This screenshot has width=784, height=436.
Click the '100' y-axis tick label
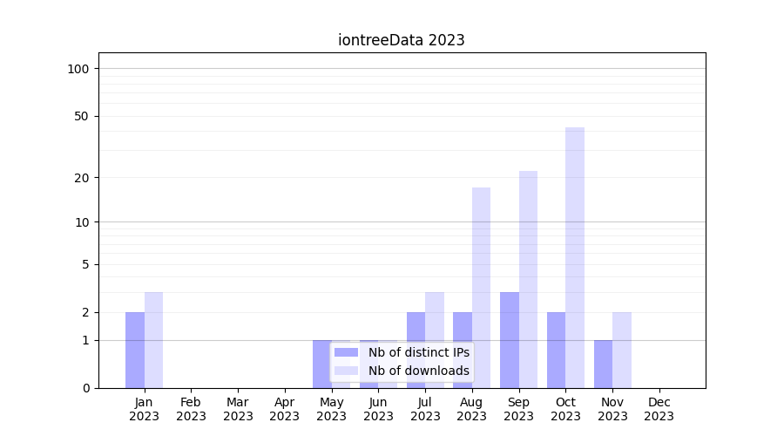coord(78,69)
